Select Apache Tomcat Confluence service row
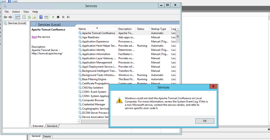The width and height of the screenshot is (270, 140). (127, 33)
